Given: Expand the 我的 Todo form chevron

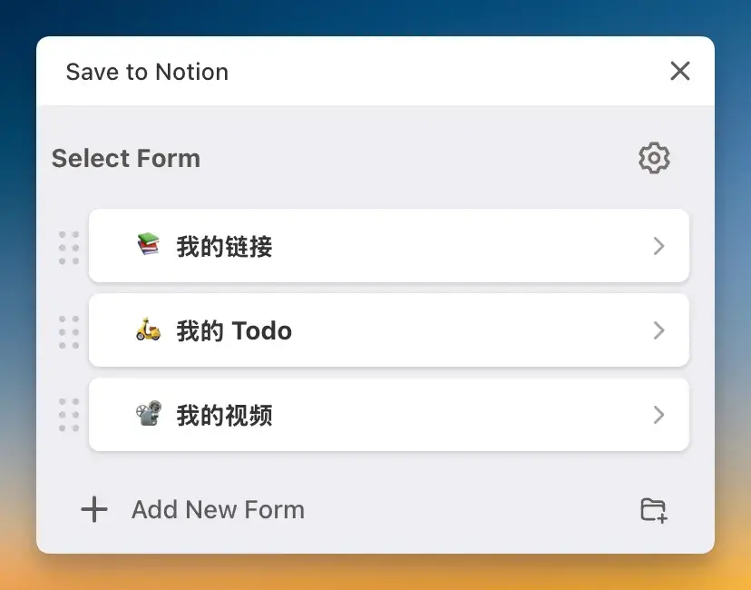Looking at the screenshot, I should point(659,330).
